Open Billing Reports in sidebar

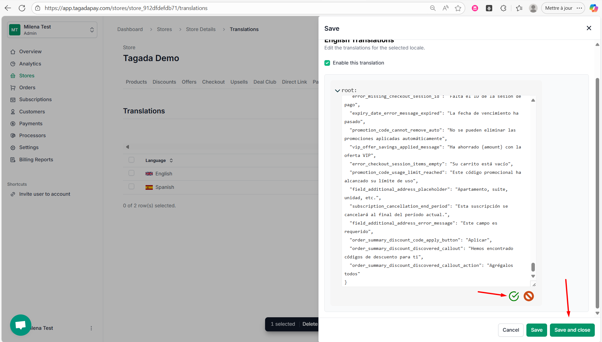[x=36, y=159]
